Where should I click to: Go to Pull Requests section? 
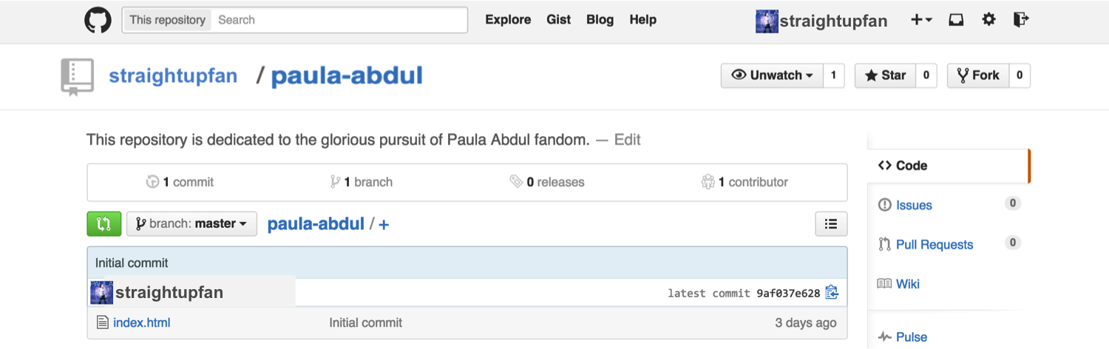[x=935, y=245]
